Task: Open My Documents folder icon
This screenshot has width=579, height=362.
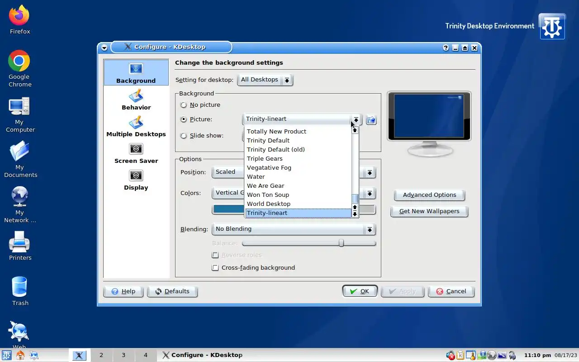Action: pyautogui.click(x=19, y=159)
